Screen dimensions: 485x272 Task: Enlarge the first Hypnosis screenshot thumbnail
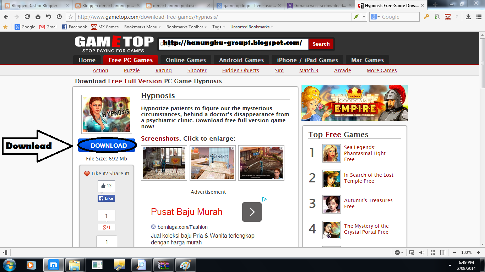[x=164, y=163]
